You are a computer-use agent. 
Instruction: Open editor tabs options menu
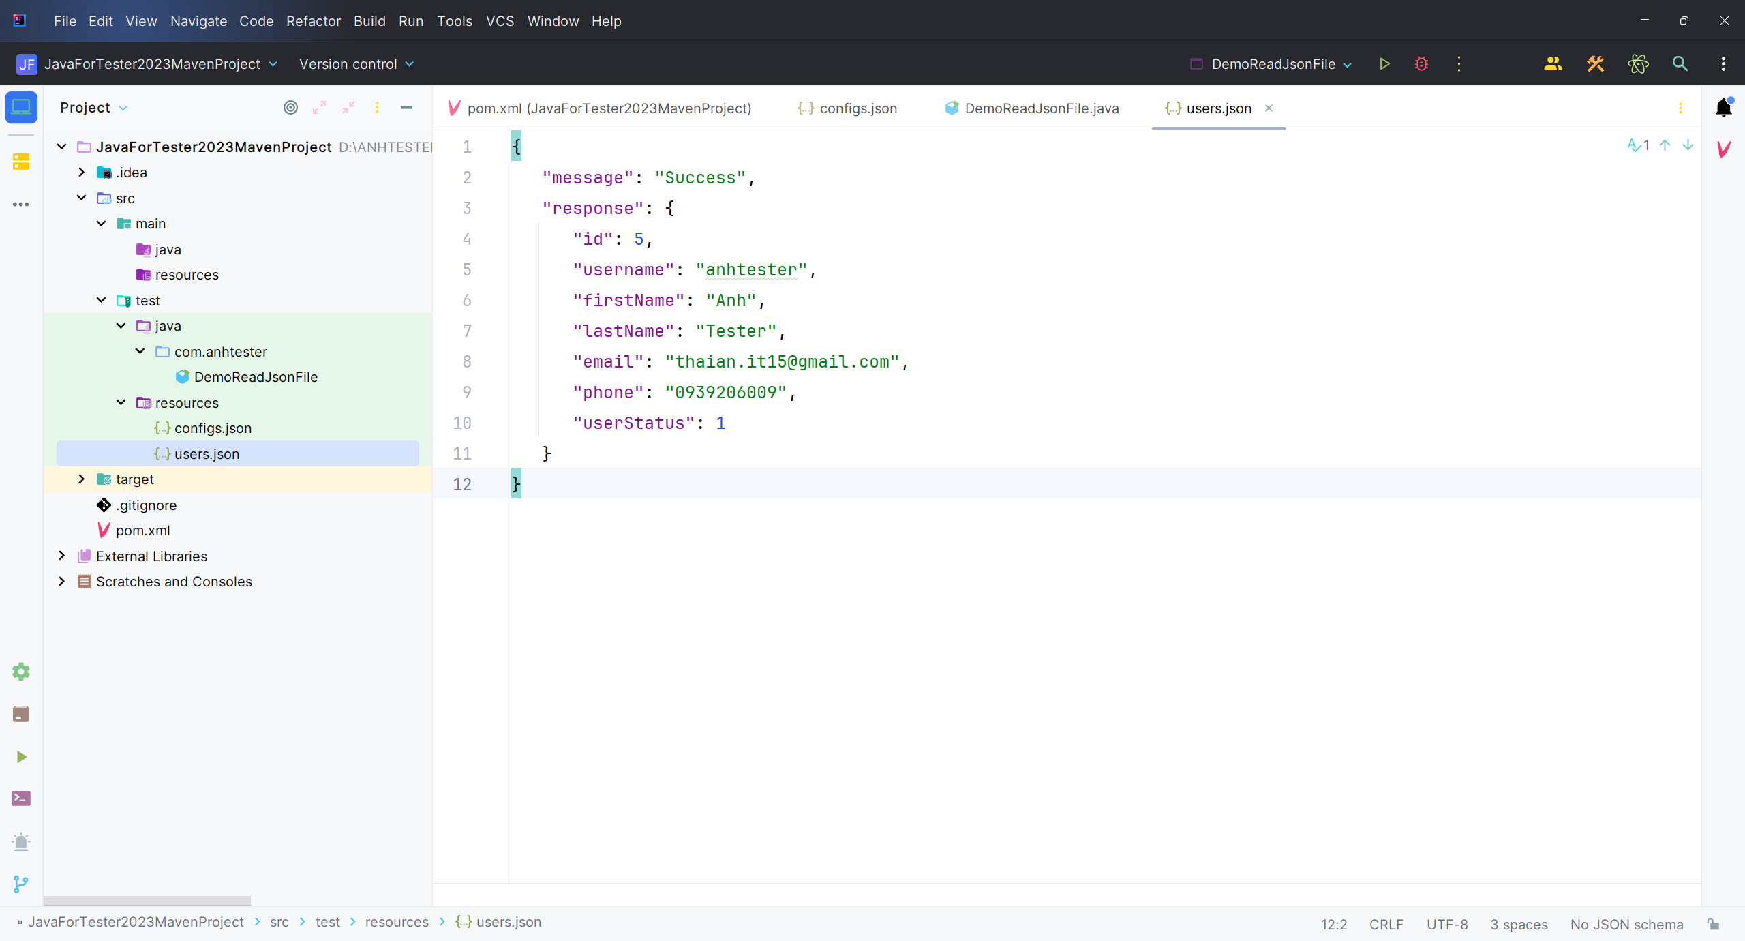1680,108
